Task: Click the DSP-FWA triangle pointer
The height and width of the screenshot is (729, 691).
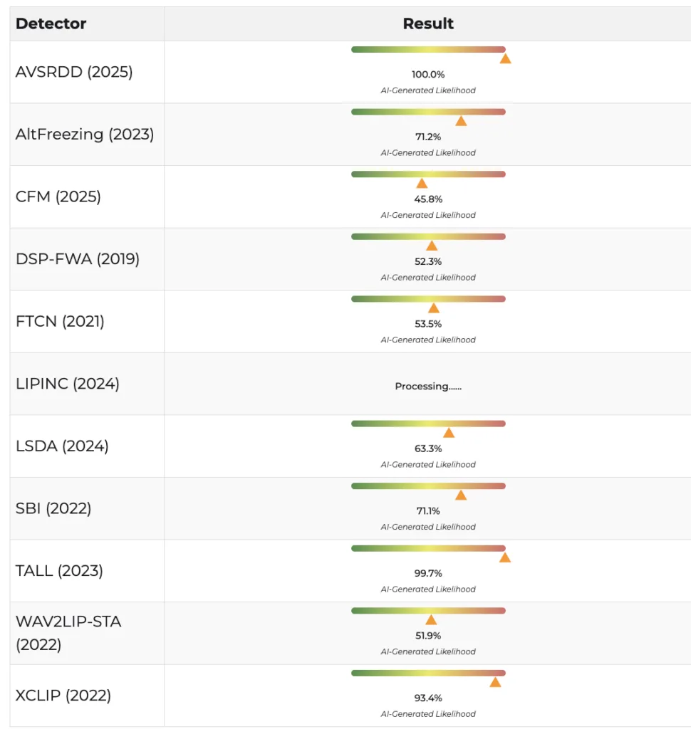Action: click(x=432, y=246)
